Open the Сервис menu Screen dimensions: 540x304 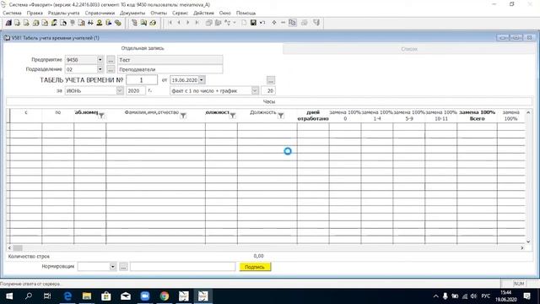click(x=180, y=13)
